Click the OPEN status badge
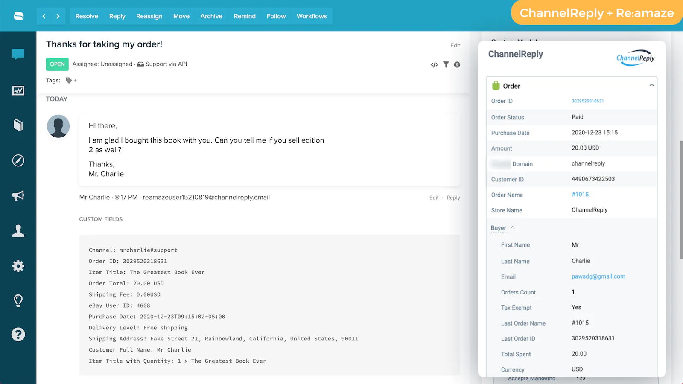 pyautogui.click(x=57, y=64)
